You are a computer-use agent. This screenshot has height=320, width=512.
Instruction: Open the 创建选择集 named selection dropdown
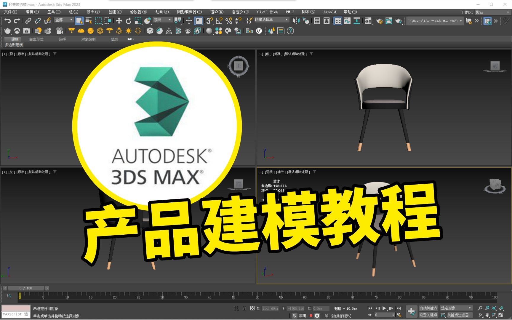tap(271, 20)
